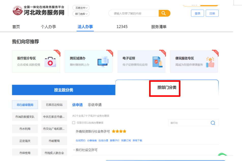The height and width of the screenshot is (161, 242).
Task: Open the 医疗就诊专区 medical kit icon
Action: click(50, 62)
